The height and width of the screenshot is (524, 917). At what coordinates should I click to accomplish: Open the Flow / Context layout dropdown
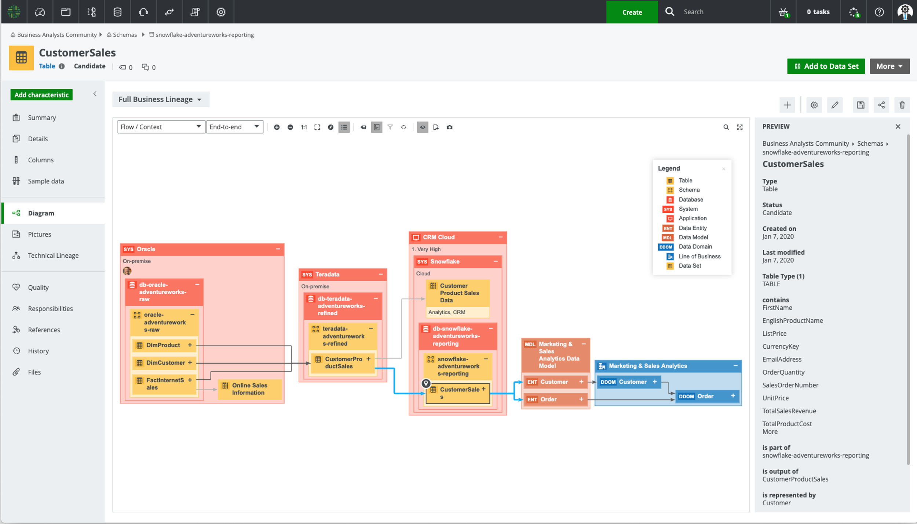[x=161, y=127]
